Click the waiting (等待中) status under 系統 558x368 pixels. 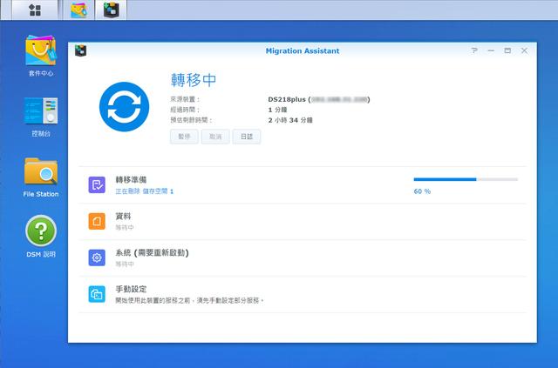tap(125, 264)
